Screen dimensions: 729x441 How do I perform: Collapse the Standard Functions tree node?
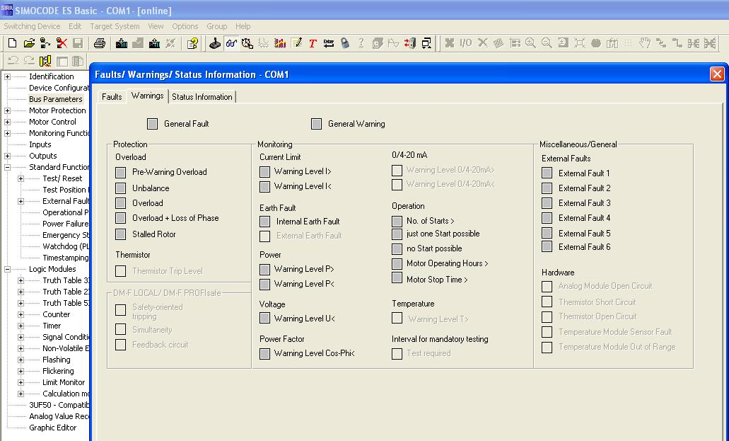point(8,167)
